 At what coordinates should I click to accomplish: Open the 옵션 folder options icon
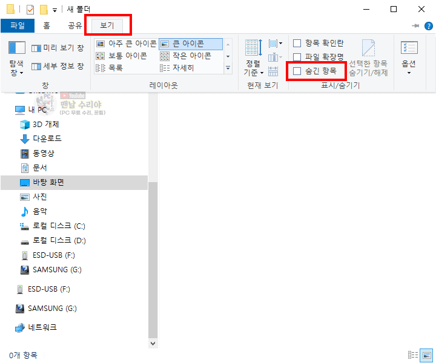[409, 48]
